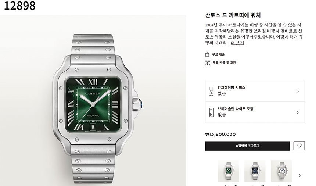Expand the bracelet size adjustment chevron
The width and height of the screenshot is (316, 186).
pos(298,112)
